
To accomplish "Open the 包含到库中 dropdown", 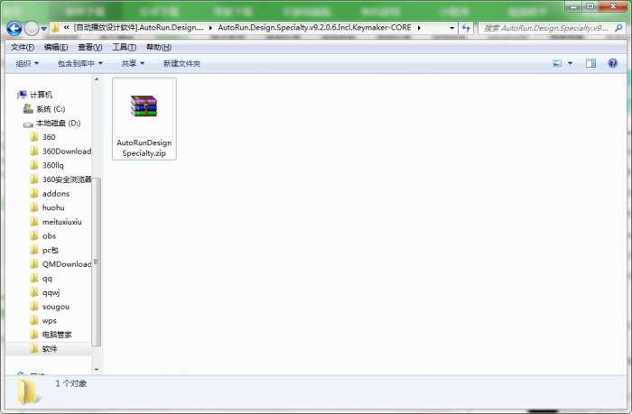I will (x=79, y=63).
